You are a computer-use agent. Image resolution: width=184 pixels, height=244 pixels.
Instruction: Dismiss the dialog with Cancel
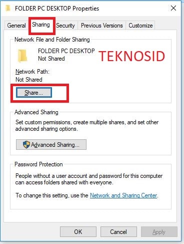(x=118, y=231)
